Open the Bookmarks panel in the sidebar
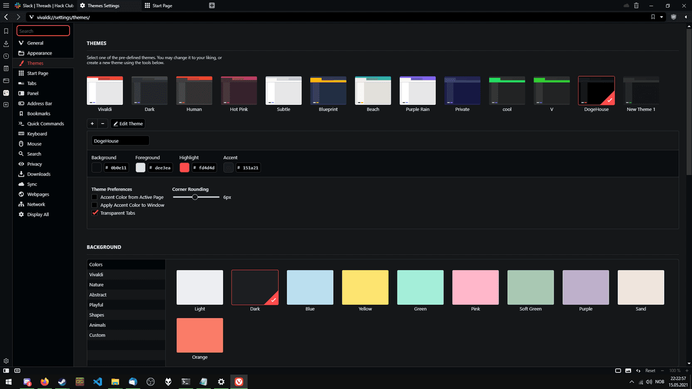The width and height of the screenshot is (692, 389). click(x=6, y=31)
